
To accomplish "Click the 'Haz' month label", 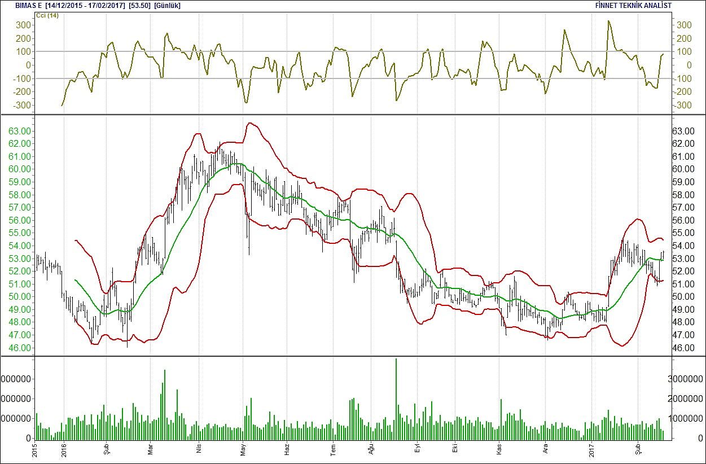I will (x=287, y=451).
